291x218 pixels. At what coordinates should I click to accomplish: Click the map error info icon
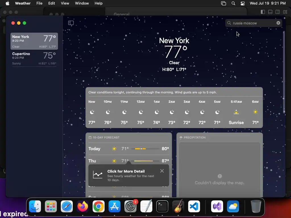tap(220, 176)
